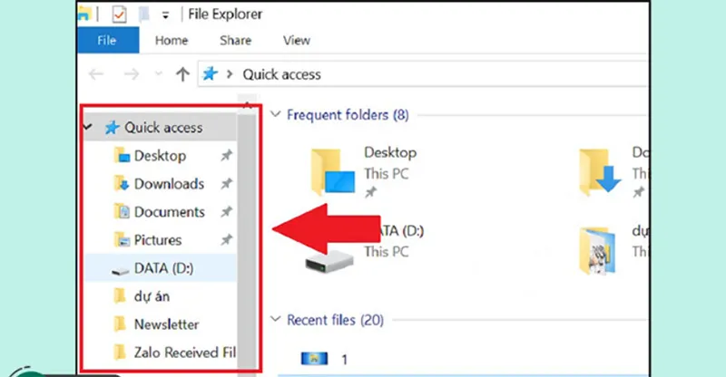Switch to the Home ribbon tab
The height and width of the screenshot is (377, 726).
click(171, 41)
